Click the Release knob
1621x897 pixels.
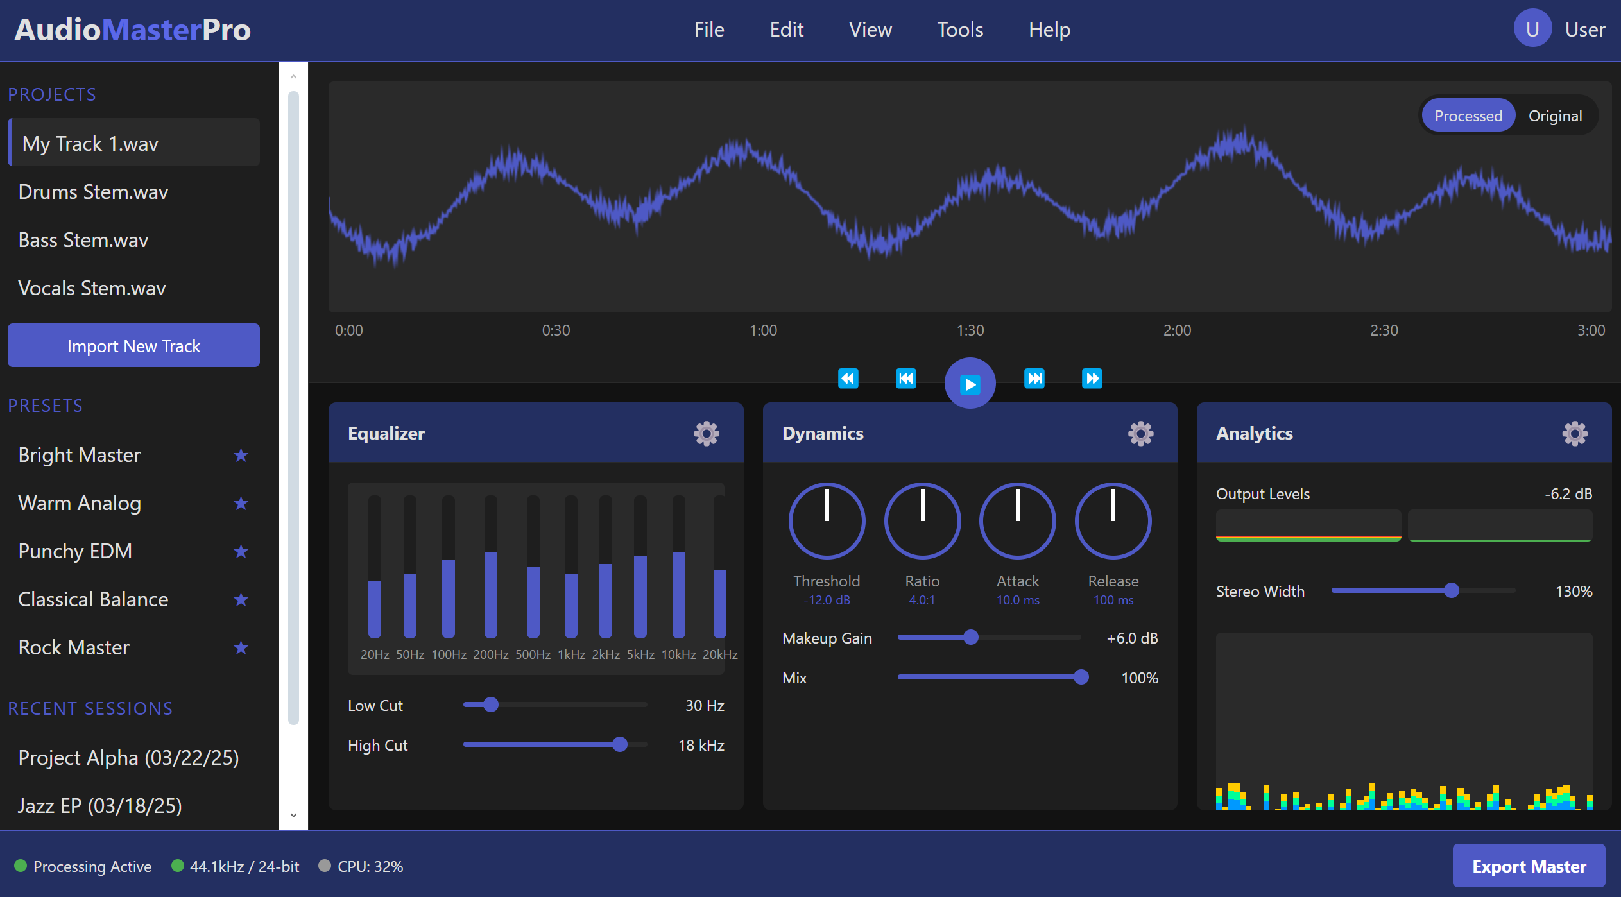tap(1113, 521)
